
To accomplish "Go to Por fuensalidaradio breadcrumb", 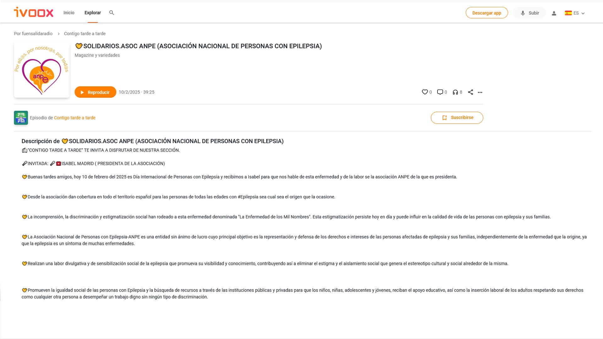I will click(x=33, y=34).
